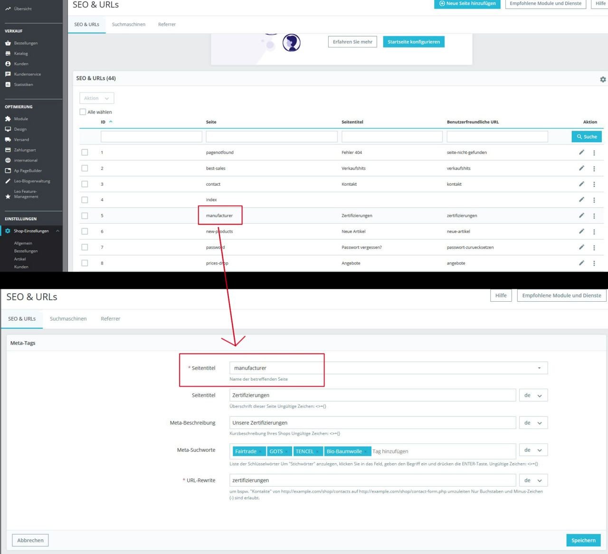
Task: Cancel the form with Abbrechen
Action: pyautogui.click(x=30, y=540)
